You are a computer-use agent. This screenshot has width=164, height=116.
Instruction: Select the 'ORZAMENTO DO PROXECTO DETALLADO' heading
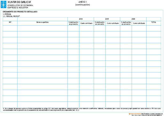click(20, 12)
